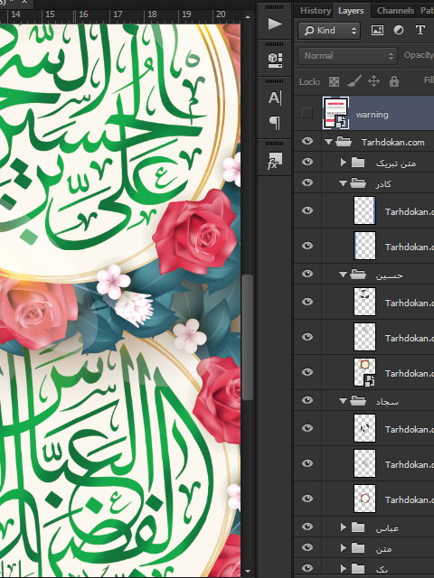This screenshot has width=434, height=578.
Task: Lock all padlock icon
Action: 394,81
